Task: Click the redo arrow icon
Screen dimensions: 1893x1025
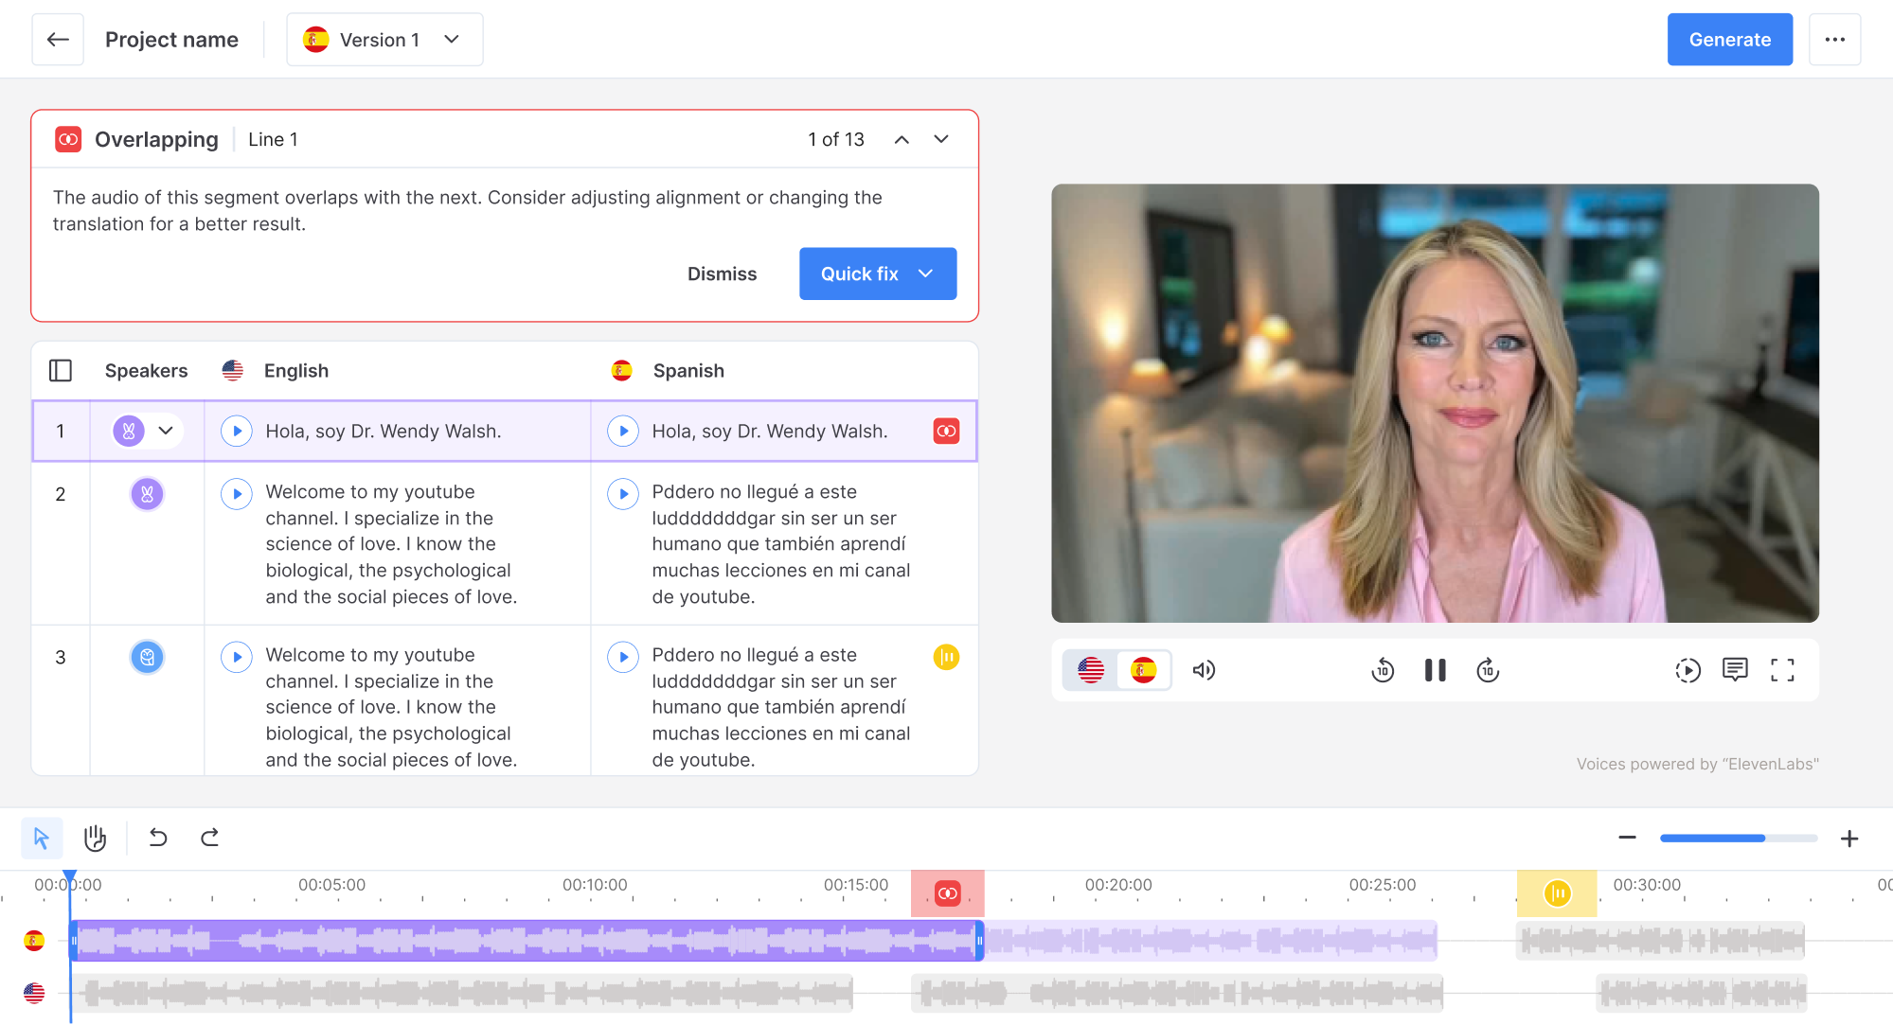Action: click(210, 838)
